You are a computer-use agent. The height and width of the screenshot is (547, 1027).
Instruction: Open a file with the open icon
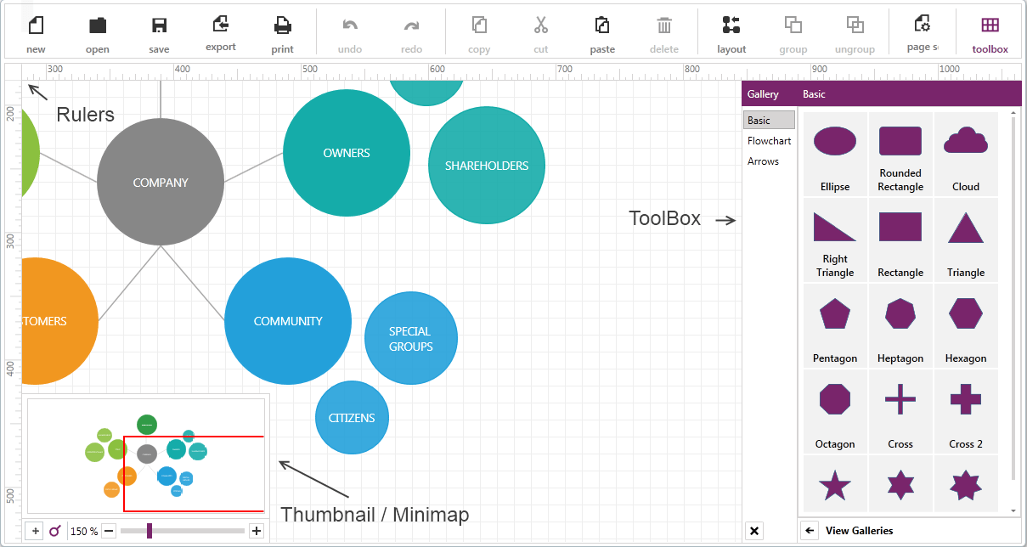coord(98,25)
